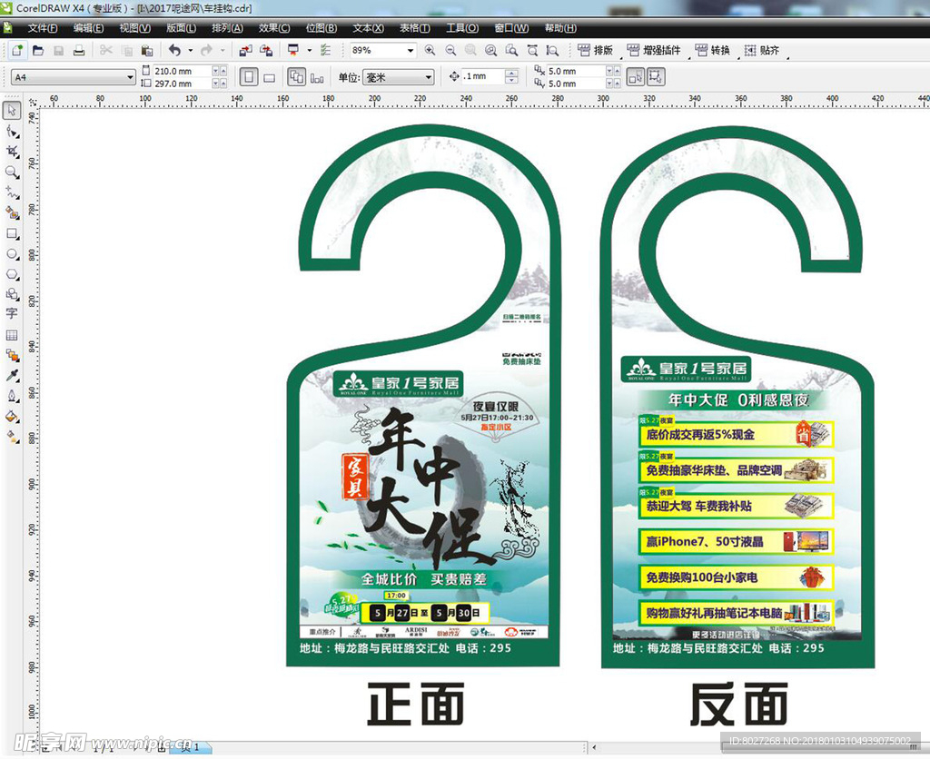Select the Crop tool in toolbox
Viewport: 930px width, 759px height.
click(x=12, y=152)
